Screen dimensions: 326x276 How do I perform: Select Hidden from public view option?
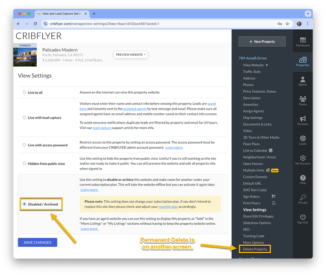pyautogui.click(x=24, y=163)
